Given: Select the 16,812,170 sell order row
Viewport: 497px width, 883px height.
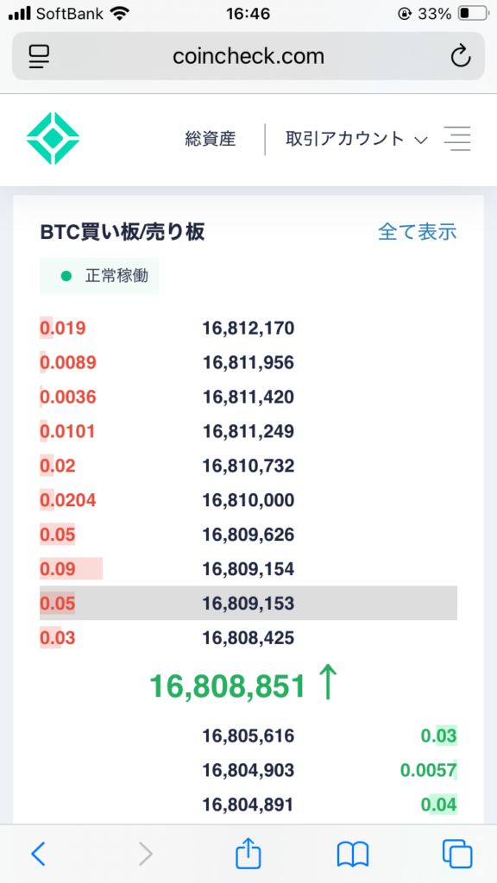Looking at the screenshot, I should pos(248,328).
